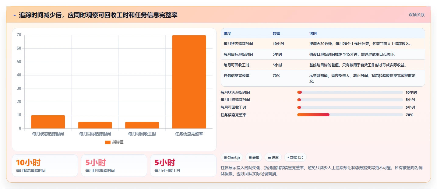Click the 每月状态追踪时间 x-axis label
This screenshot has height=189, width=437.
click(x=48, y=134)
